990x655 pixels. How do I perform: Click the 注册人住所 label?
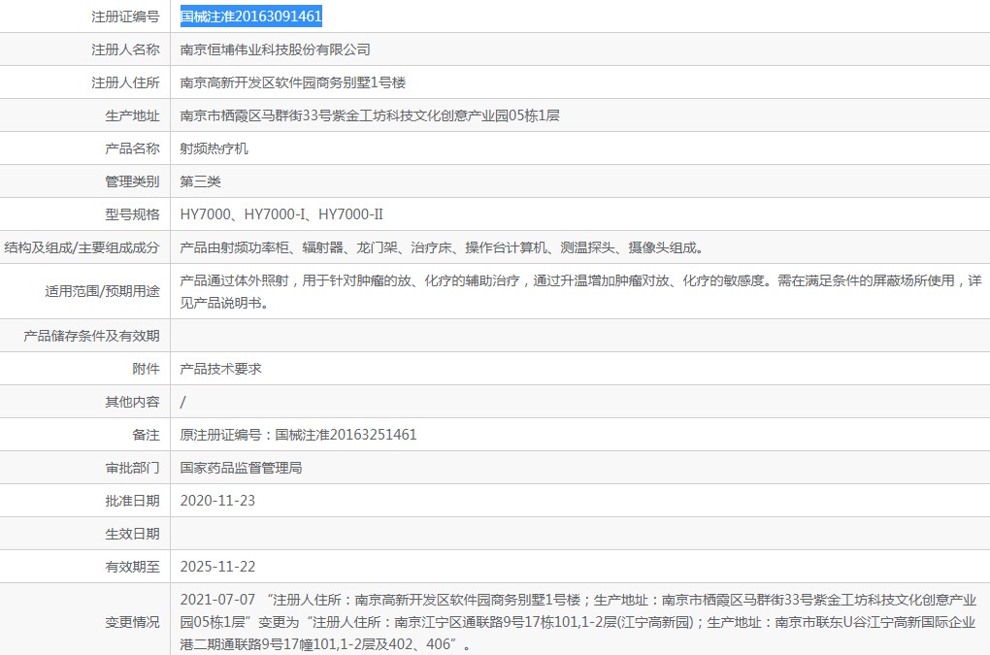tap(125, 82)
